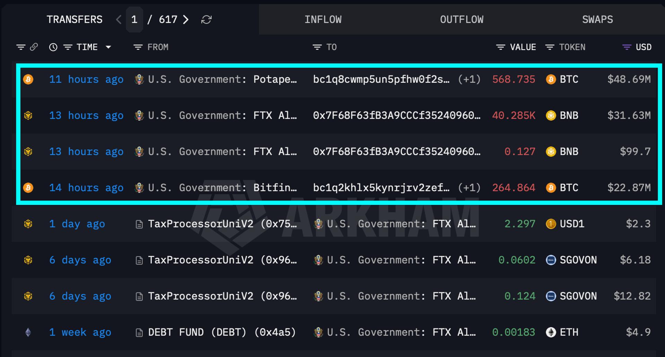Click the refresh transfers icon
Screen dimensions: 665x357
coord(206,20)
